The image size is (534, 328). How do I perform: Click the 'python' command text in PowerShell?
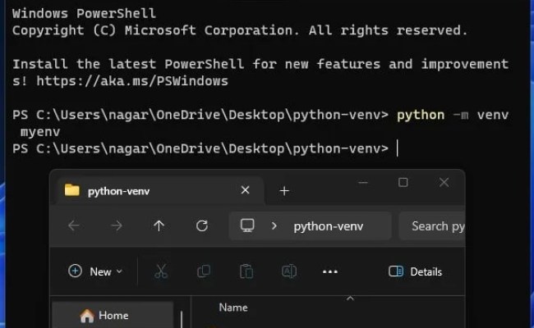(x=421, y=115)
